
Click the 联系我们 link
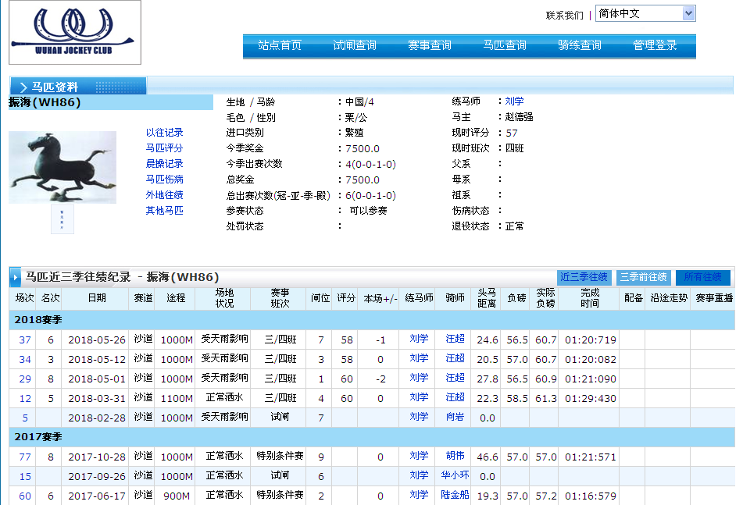pos(564,15)
